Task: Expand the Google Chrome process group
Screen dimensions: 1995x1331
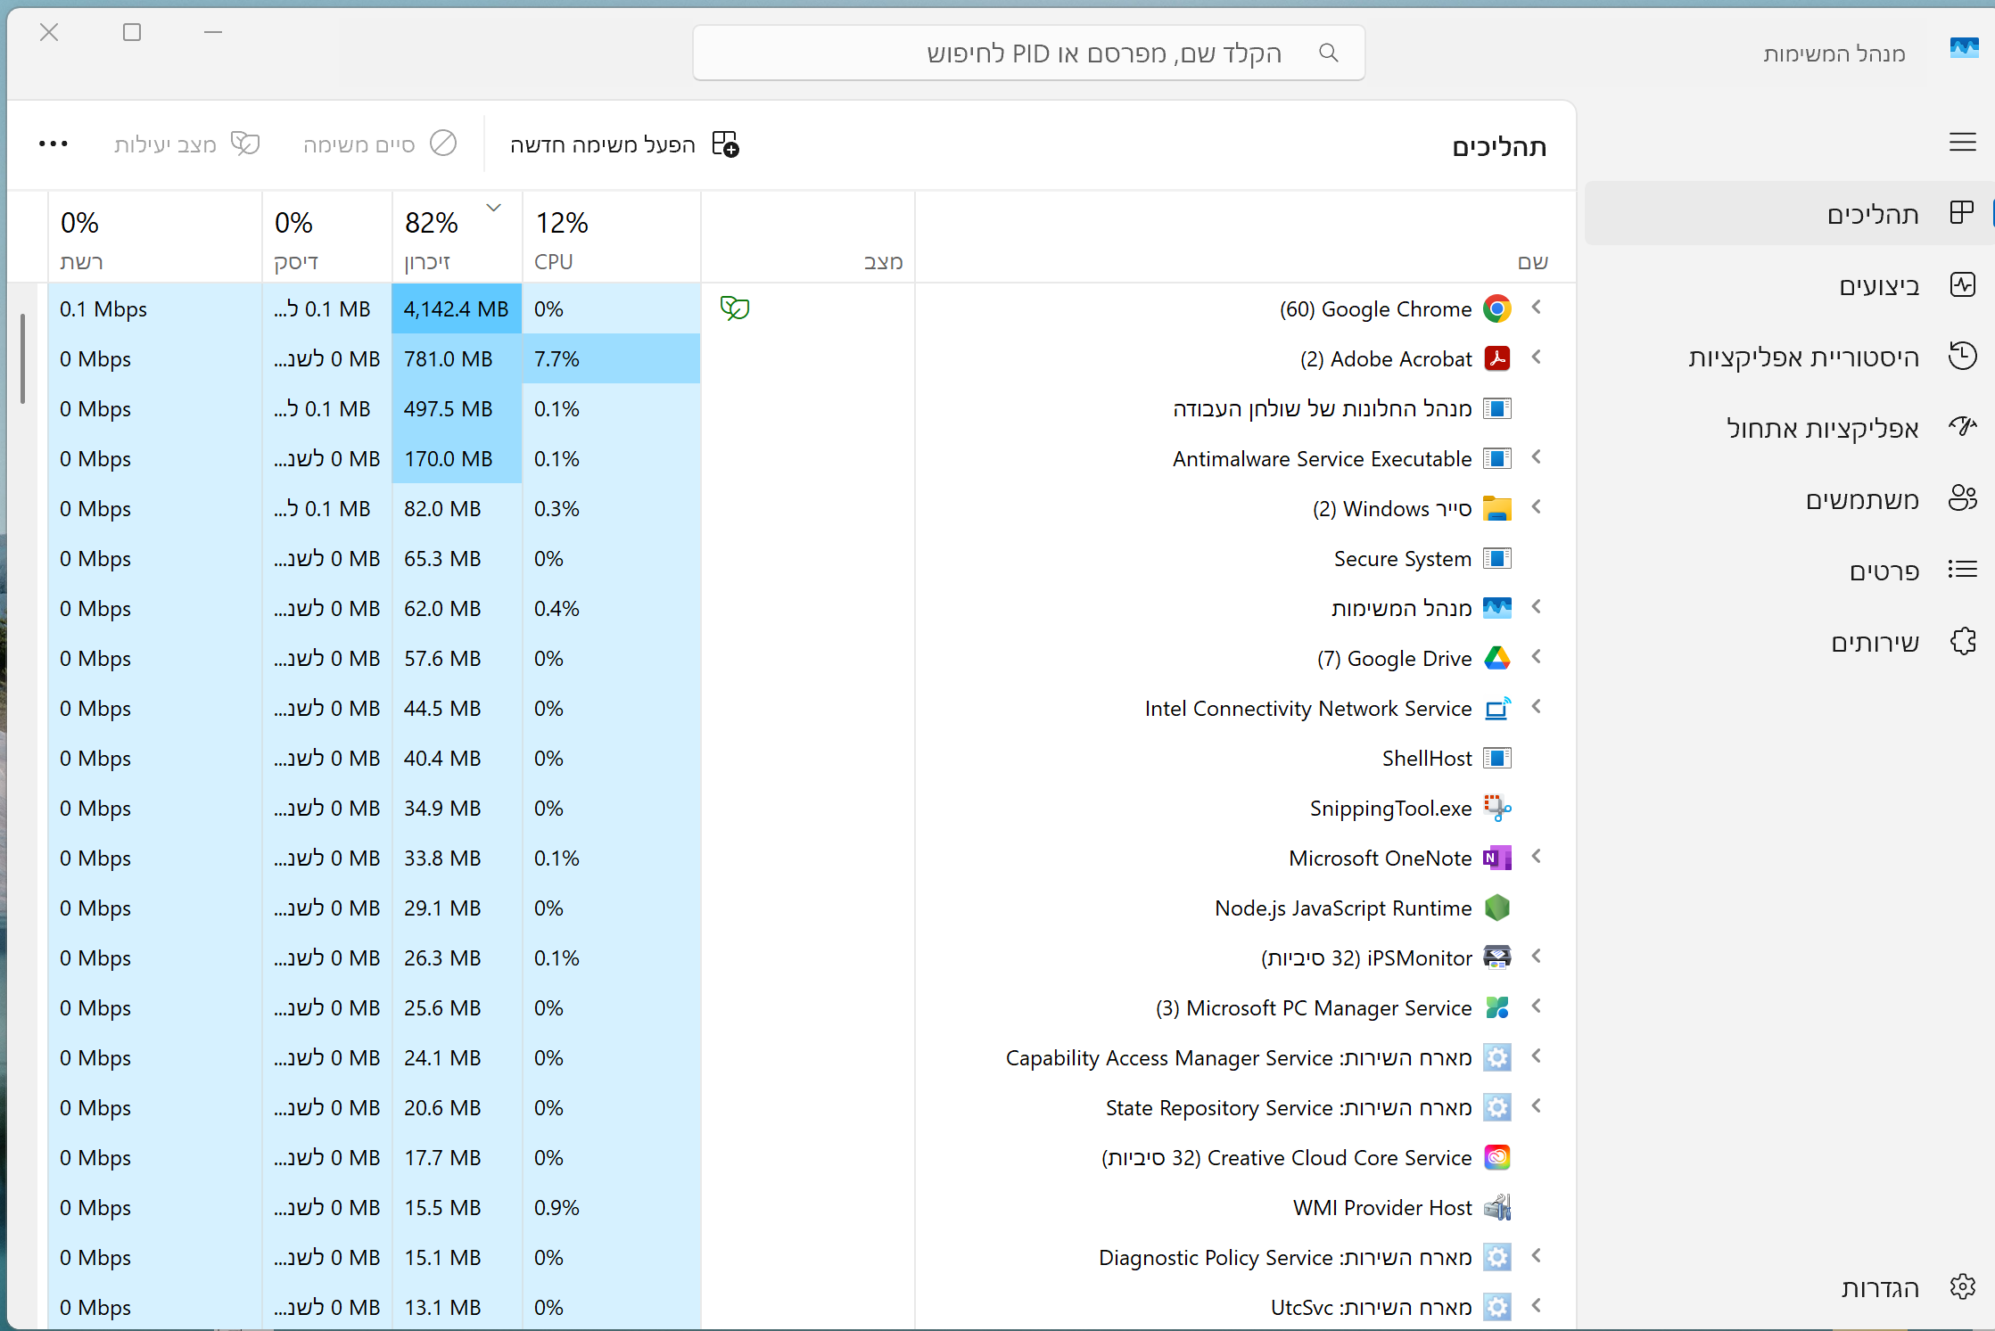Action: coord(1537,308)
